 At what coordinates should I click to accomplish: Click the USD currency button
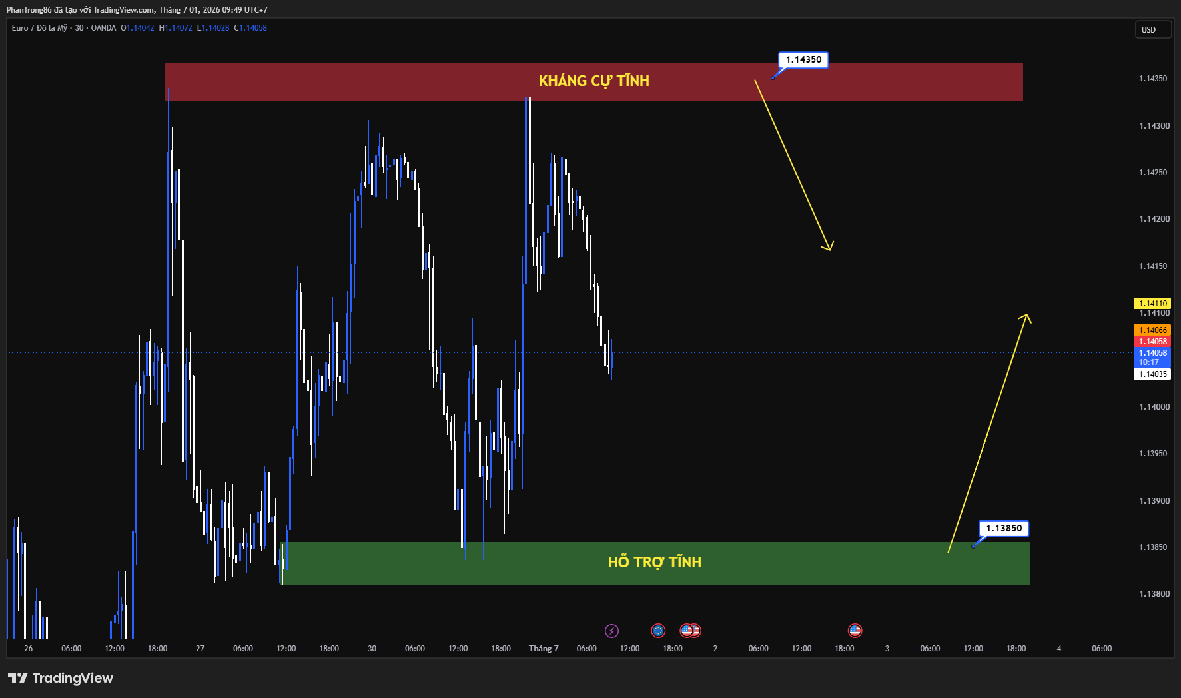[1153, 29]
